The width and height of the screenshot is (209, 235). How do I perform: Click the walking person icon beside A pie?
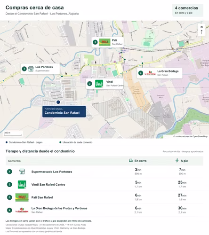click(177, 160)
